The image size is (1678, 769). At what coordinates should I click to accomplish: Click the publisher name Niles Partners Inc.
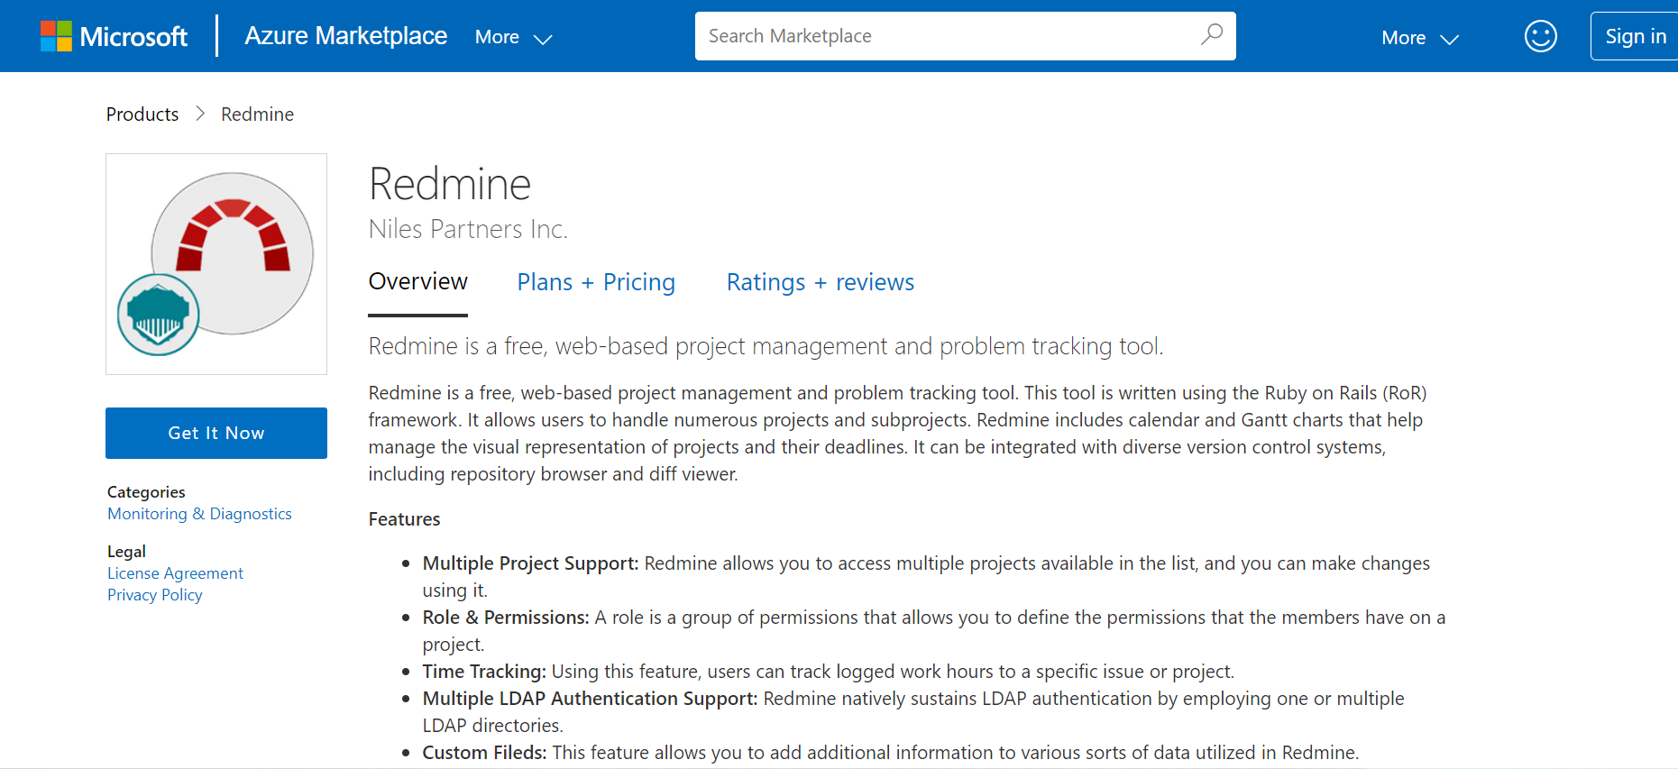[468, 229]
